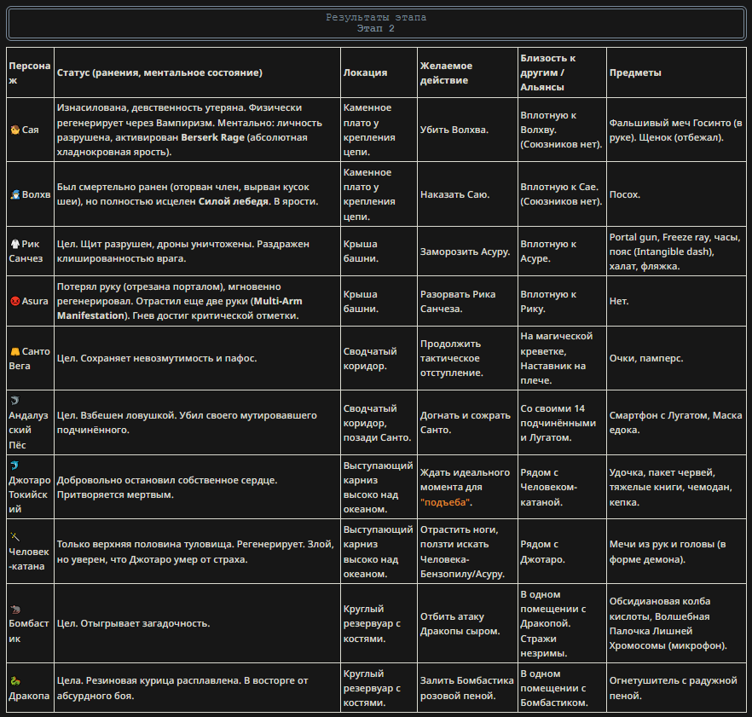752x717 pixels.
Task: Click the icon beside Рик Санчез
Action: coord(14,244)
